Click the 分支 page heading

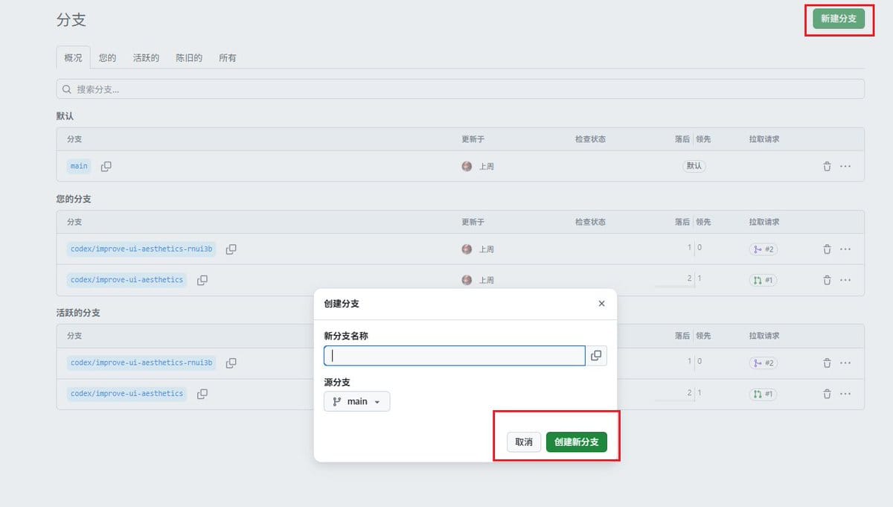[x=71, y=20]
